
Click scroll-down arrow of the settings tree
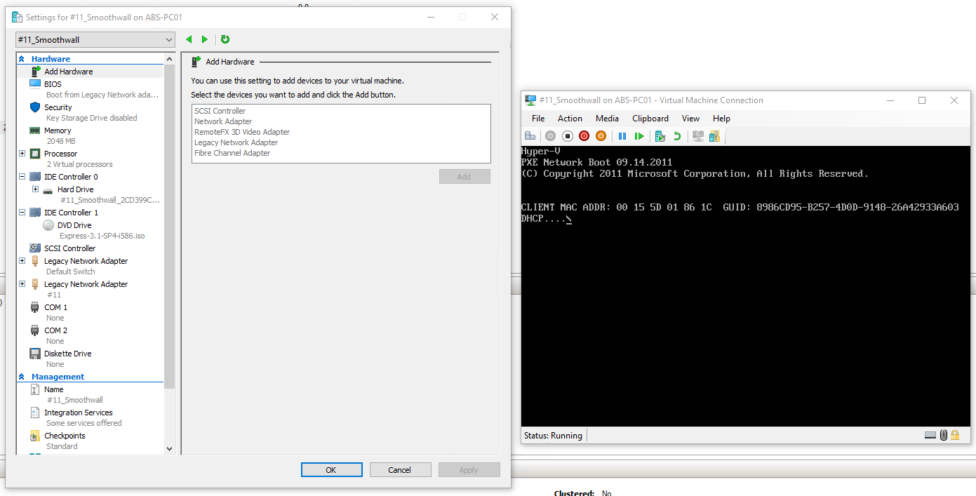(169, 448)
